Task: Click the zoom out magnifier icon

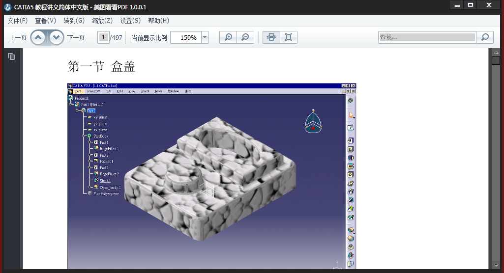Action: tap(245, 37)
